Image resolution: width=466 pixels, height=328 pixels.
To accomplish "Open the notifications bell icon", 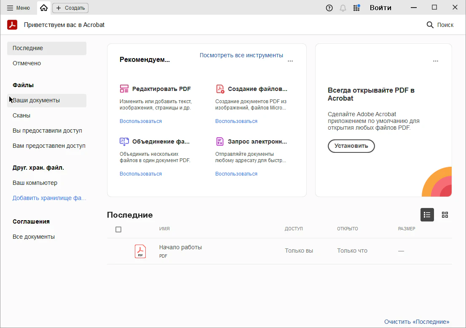I will coord(343,8).
